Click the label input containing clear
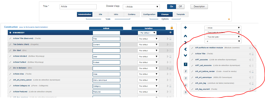265x98 pixels. click(106, 56)
